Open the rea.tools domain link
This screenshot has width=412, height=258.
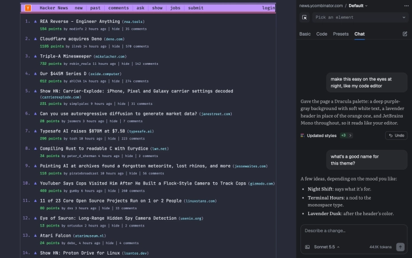pos(133,22)
